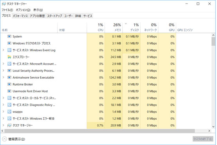Click the タスク マネージャー process row icon
This screenshot has height=145, width=217.
9,125
